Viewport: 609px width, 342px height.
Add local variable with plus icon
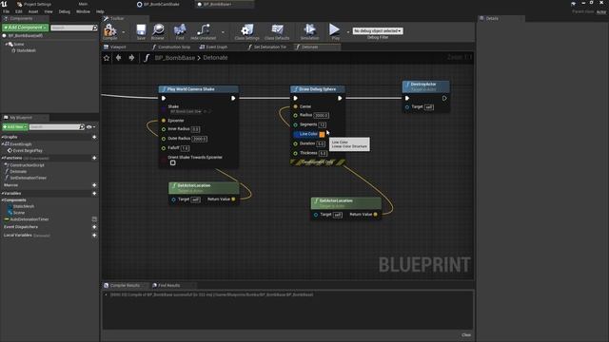(x=94, y=236)
